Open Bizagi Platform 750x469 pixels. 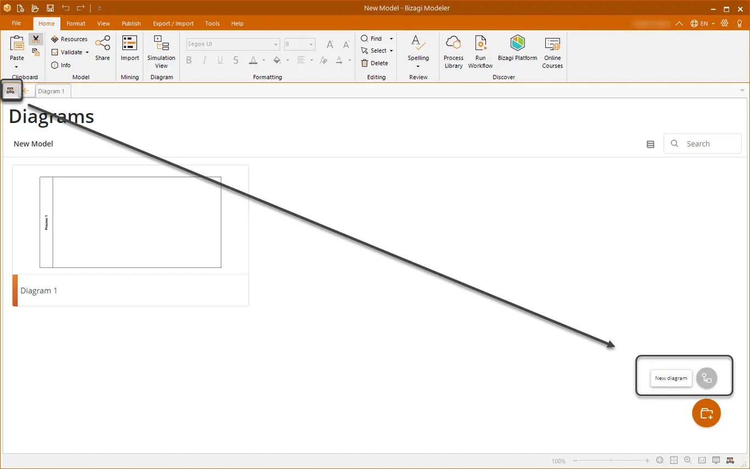point(517,48)
